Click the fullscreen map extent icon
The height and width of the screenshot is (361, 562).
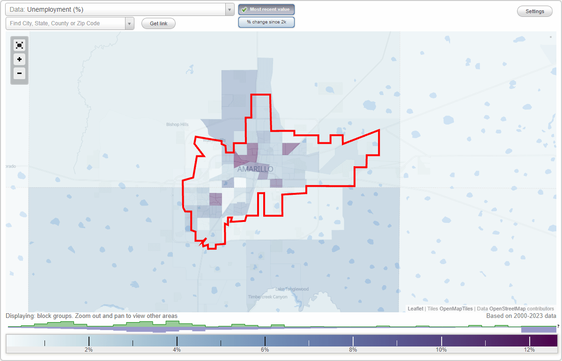[x=19, y=45]
